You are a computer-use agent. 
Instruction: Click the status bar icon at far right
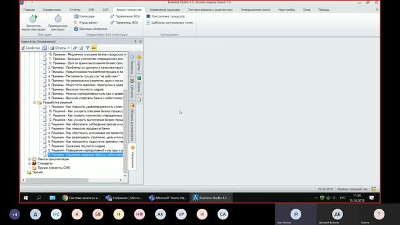click(x=374, y=189)
